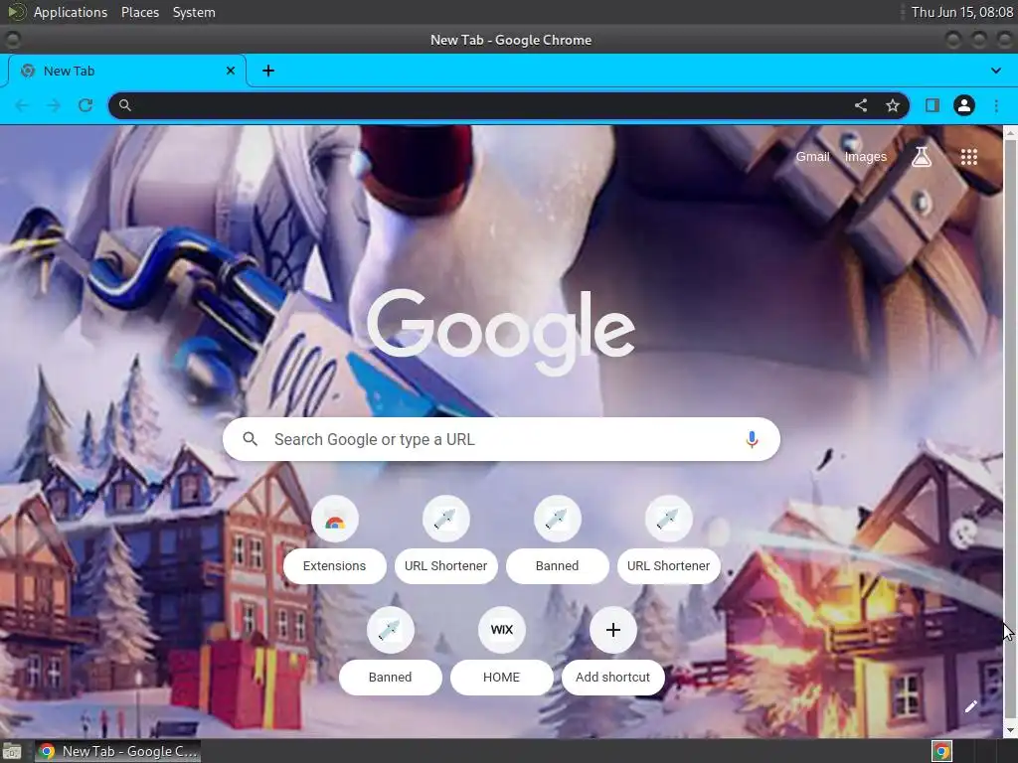Open the bottom-row Banned shortcut icon
The height and width of the screenshot is (763, 1018).
coord(390,630)
